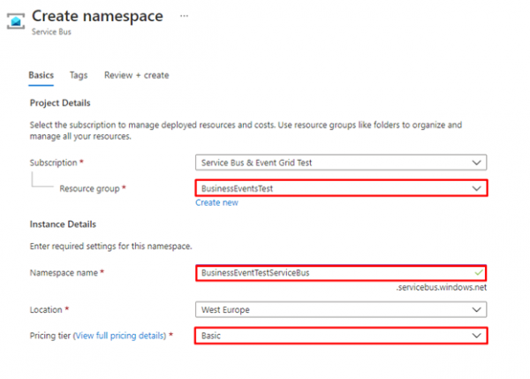The image size is (530, 379).
Task: Open the Review + create tab
Action: tap(137, 75)
